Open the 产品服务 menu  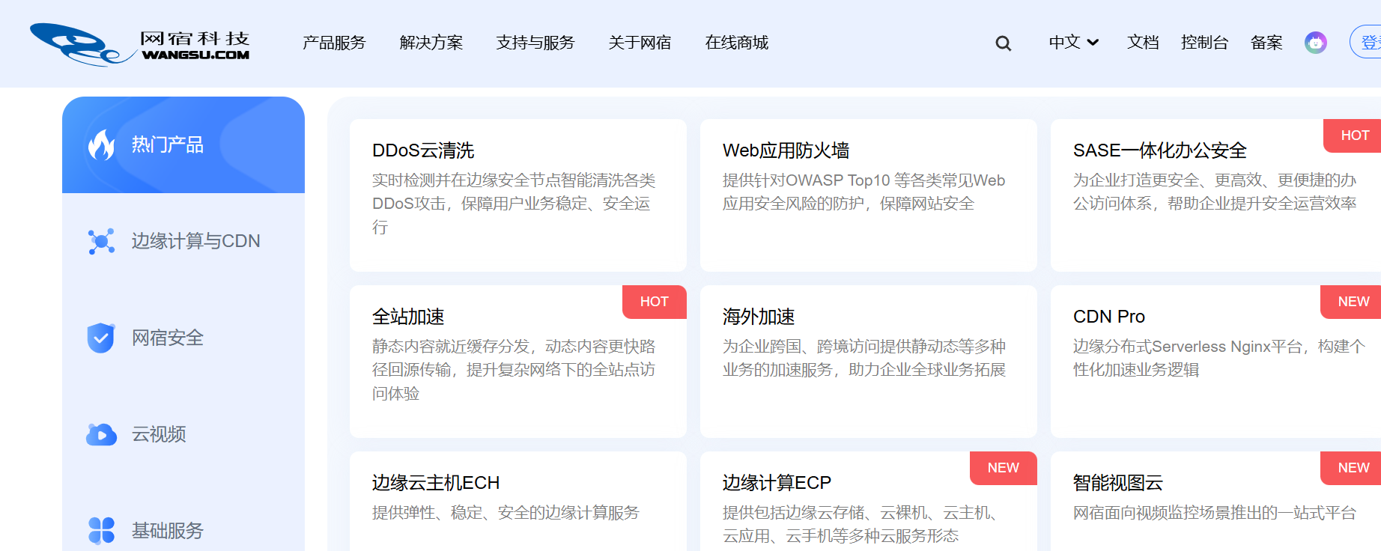pyautogui.click(x=334, y=43)
